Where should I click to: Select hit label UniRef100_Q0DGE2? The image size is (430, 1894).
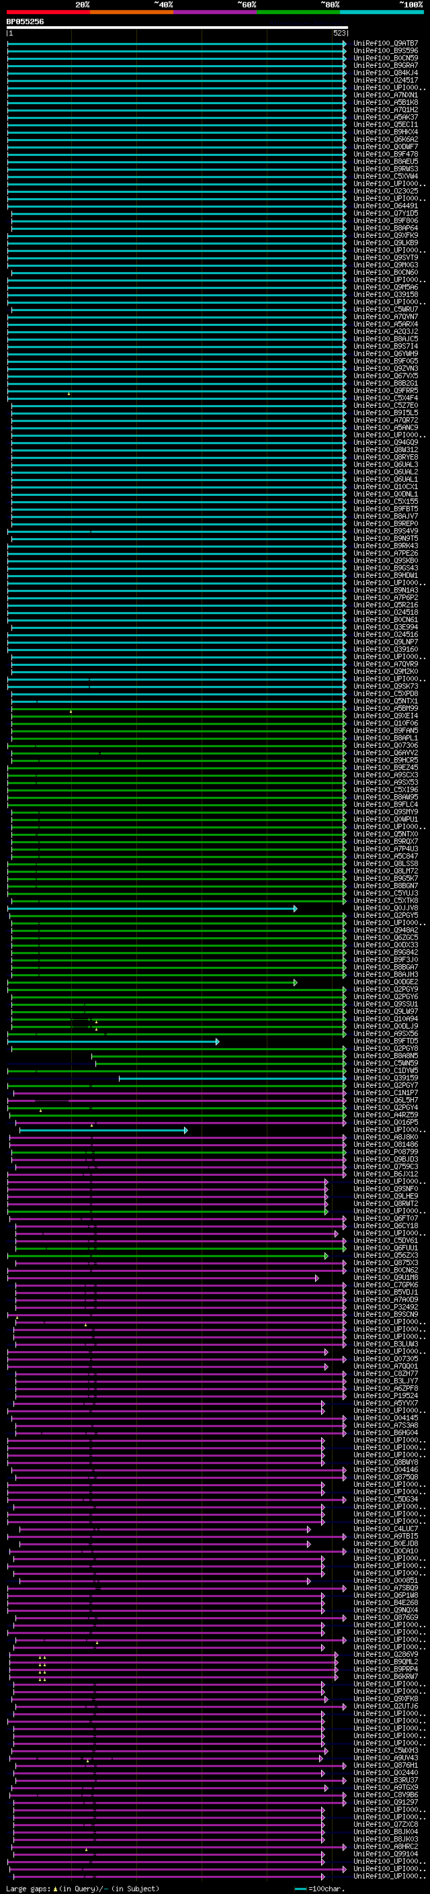[x=386, y=982]
